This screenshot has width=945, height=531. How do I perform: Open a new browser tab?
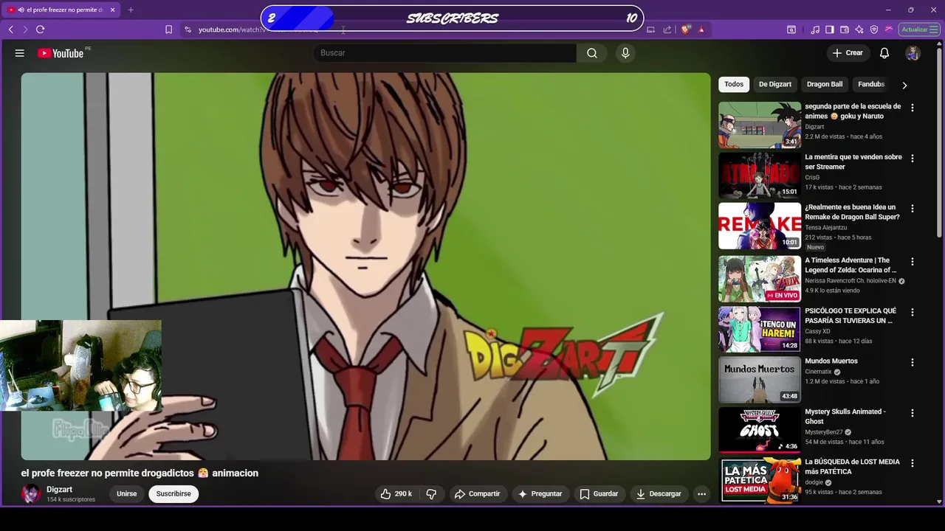[x=131, y=10]
